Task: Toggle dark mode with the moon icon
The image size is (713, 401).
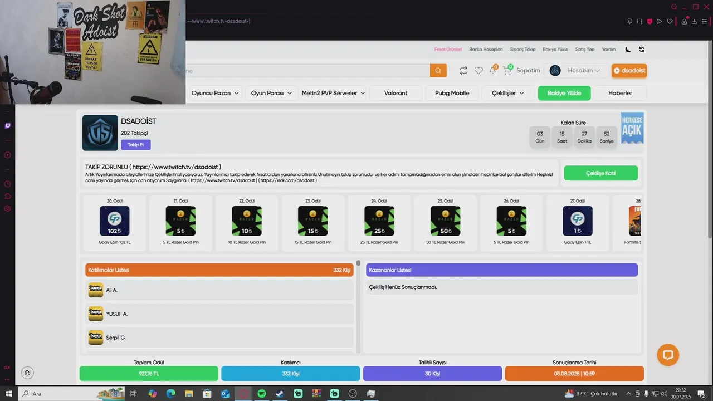Action: pos(628,50)
